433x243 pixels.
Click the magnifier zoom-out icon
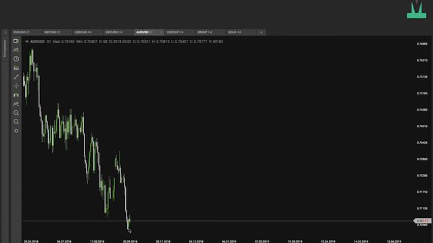click(x=16, y=113)
